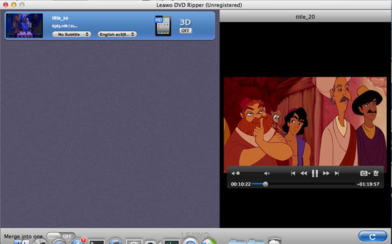The image size is (392, 244).
Task: Pause the video preview playback
Action: pos(315,174)
